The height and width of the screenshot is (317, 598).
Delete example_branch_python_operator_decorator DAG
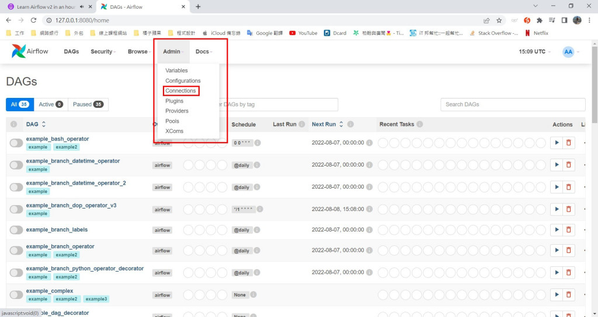(x=569, y=272)
